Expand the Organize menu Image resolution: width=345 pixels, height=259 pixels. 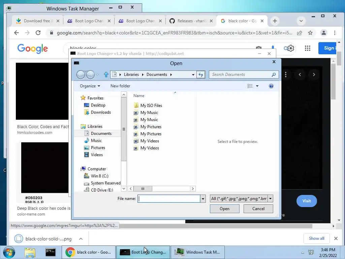[90, 86]
